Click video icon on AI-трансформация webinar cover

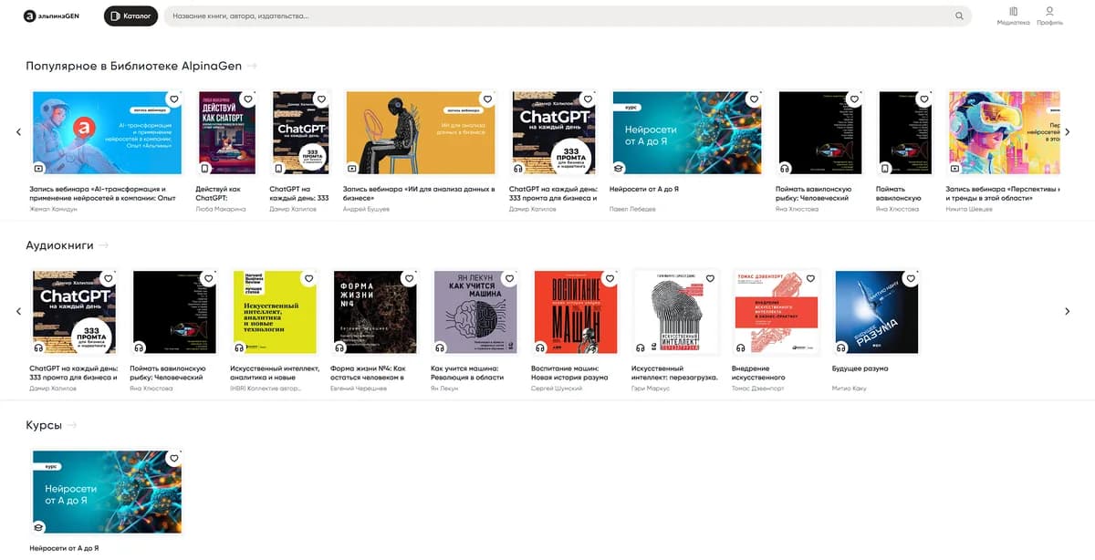pos(38,168)
